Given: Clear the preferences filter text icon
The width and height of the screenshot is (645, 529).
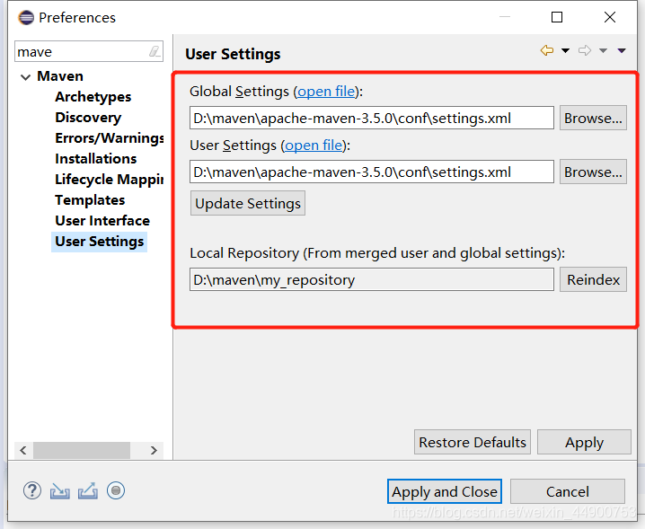Looking at the screenshot, I should point(155,51).
